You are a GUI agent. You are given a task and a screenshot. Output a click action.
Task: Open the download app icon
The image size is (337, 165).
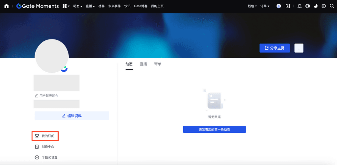pos(288,6)
